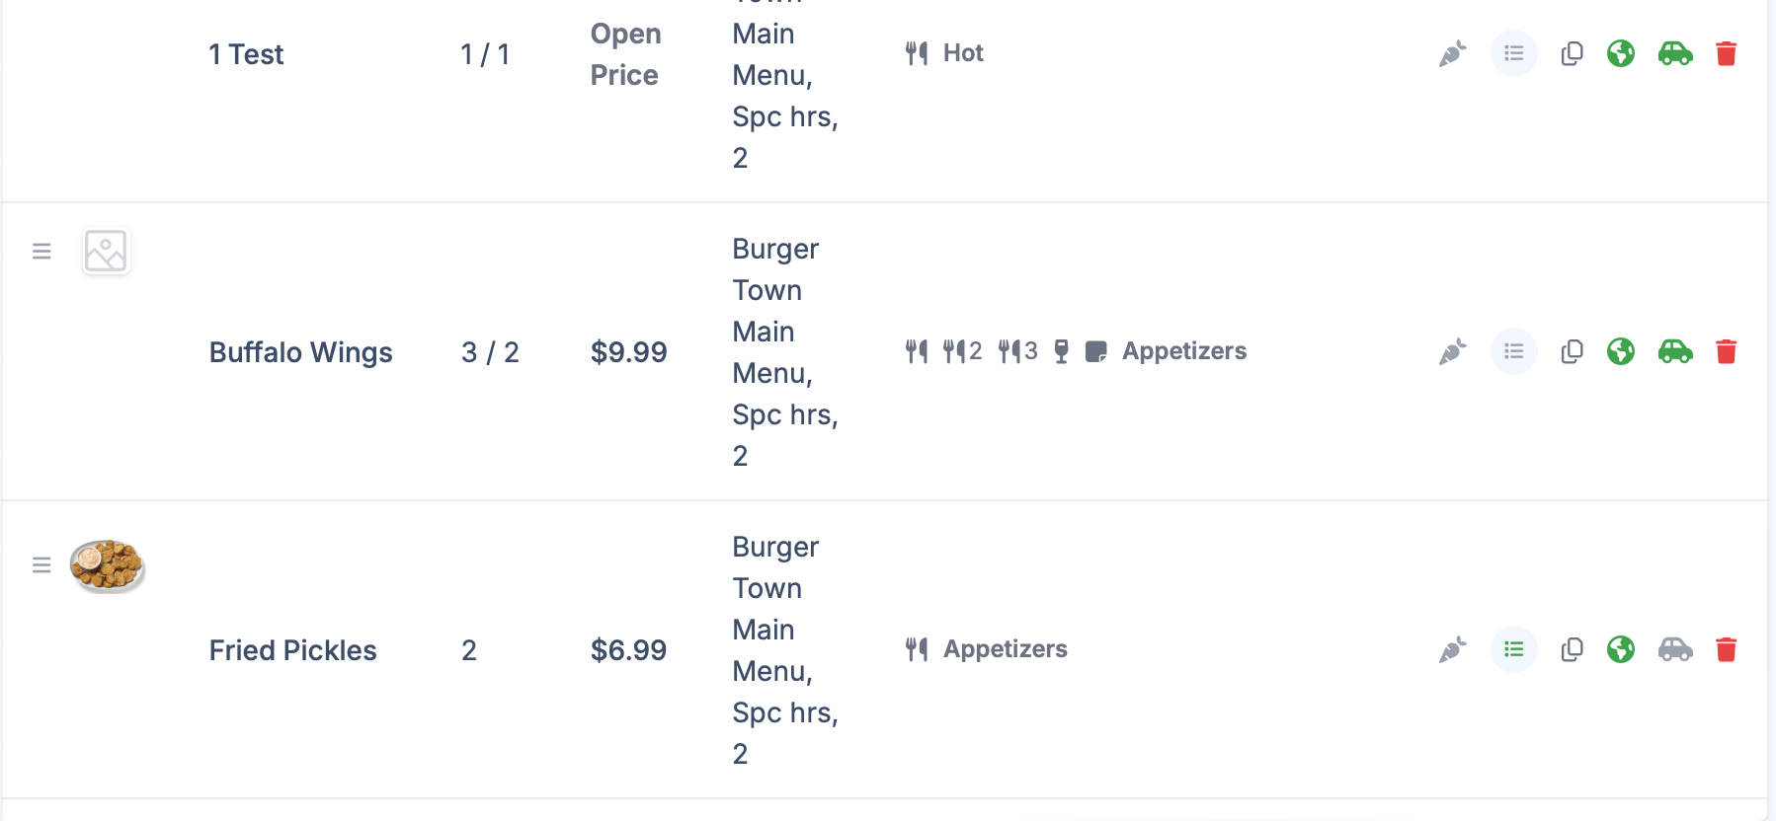Click the drag handle for Fried Pickles row

point(41,565)
